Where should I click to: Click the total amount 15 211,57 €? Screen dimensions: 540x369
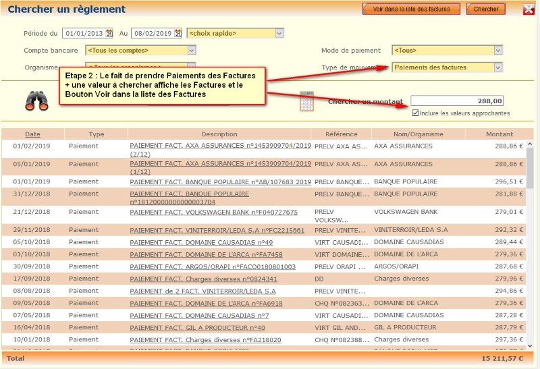[502, 358]
